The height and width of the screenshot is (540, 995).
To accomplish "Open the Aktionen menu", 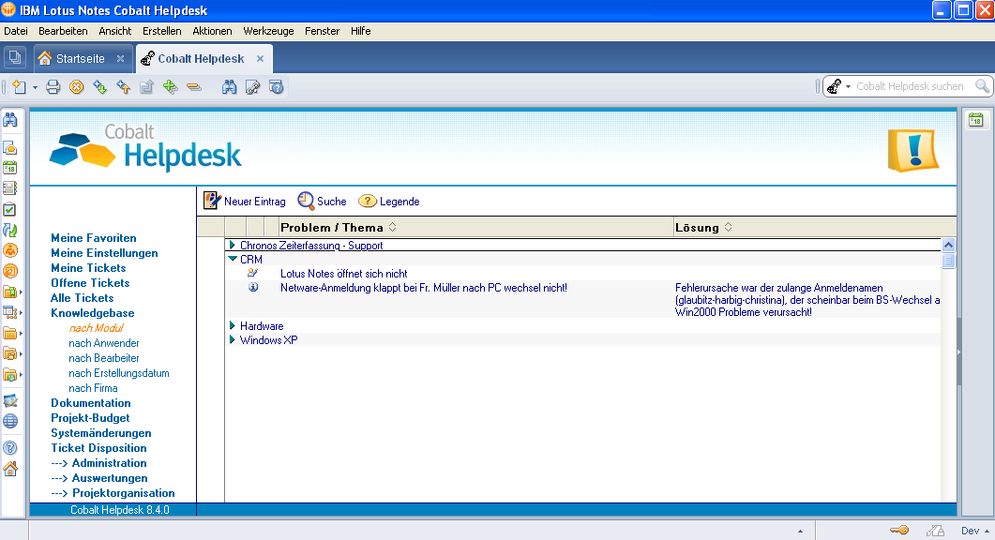I will pyautogui.click(x=212, y=31).
